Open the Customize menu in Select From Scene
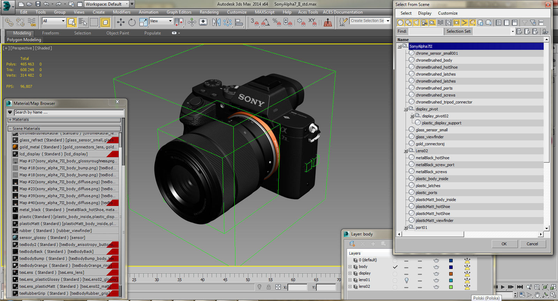The width and height of the screenshot is (558, 301). click(x=448, y=13)
